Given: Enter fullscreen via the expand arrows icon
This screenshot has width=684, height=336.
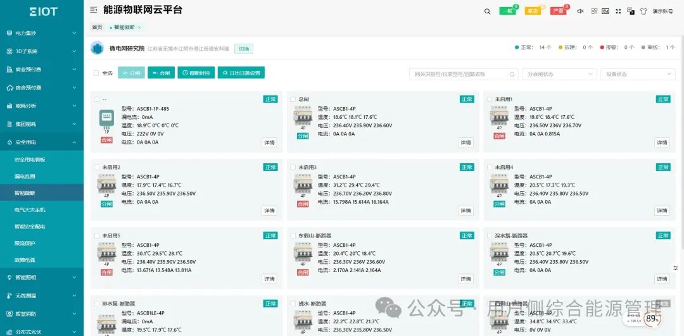Looking at the screenshot, I should tap(618, 11).
